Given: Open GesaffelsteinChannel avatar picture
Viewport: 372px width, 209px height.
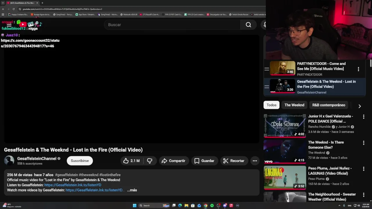Looking at the screenshot, I should coord(9,161).
